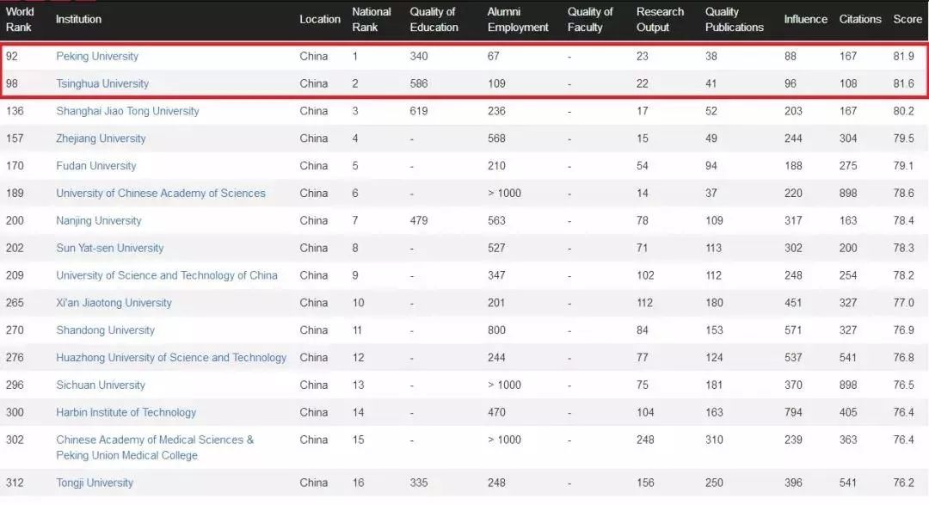Image resolution: width=929 pixels, height=505 pixels.
Task: Click the Research Output column header
Action: 660,19
